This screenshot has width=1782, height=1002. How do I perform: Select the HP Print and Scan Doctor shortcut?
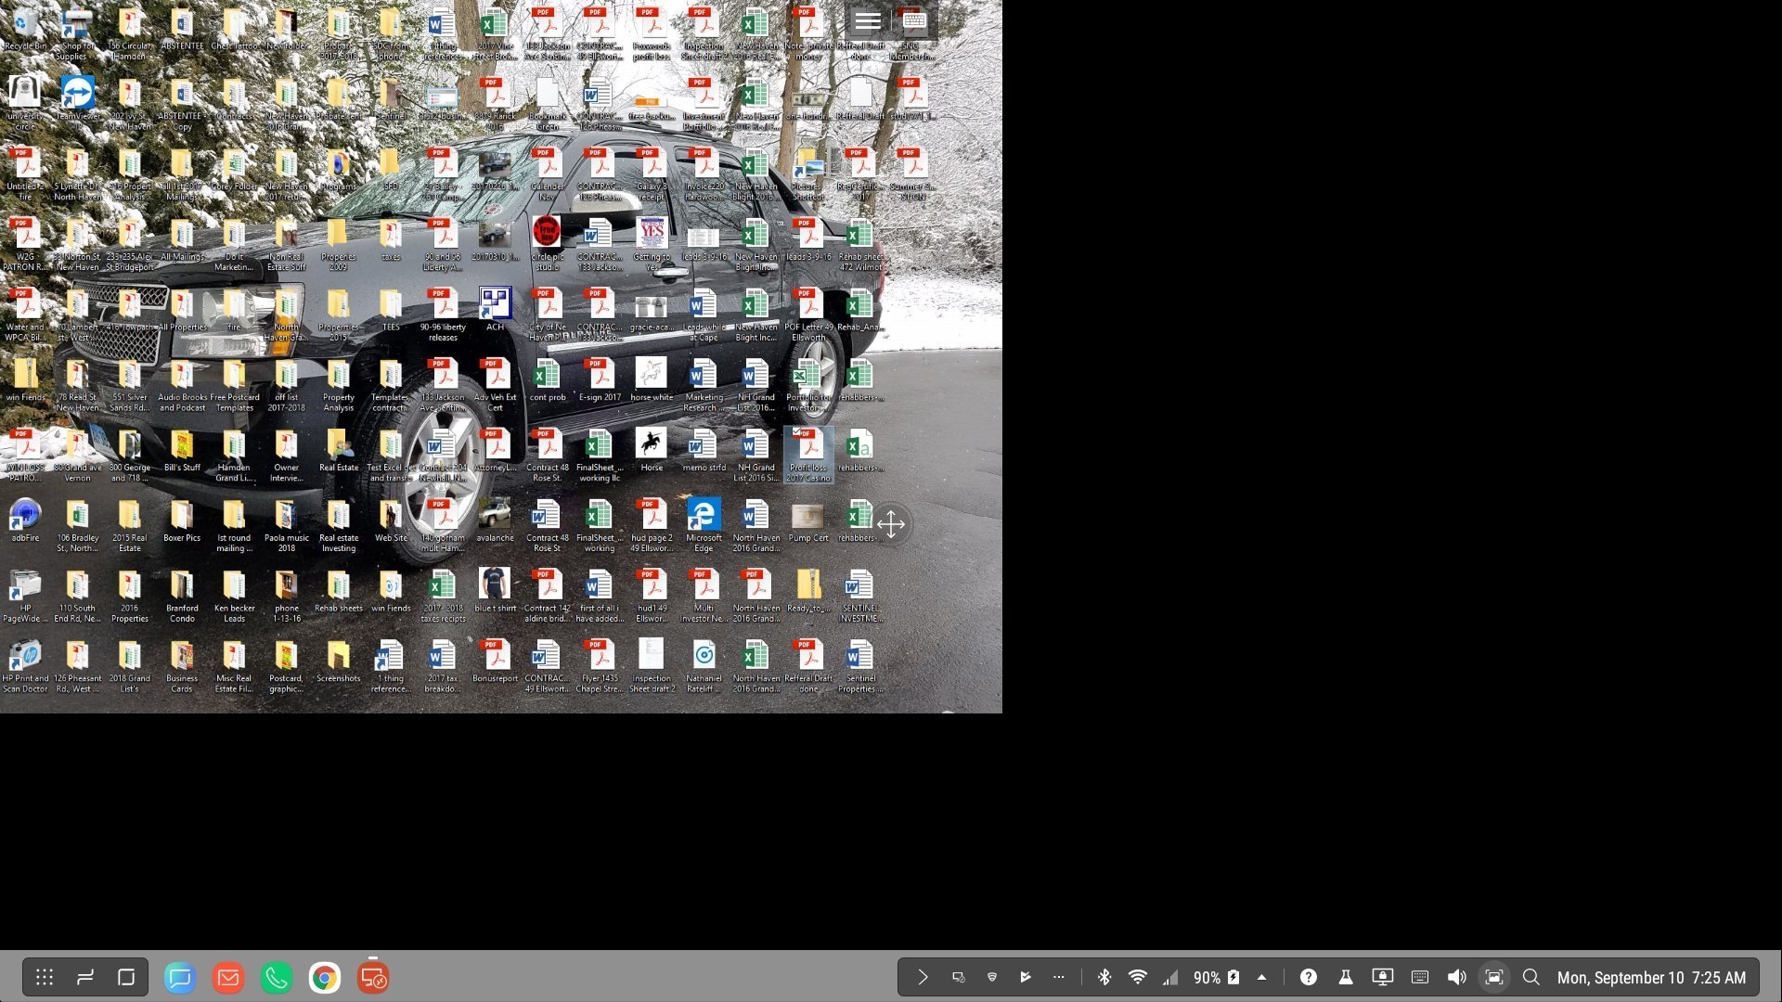pyautogui.click(x=25, y=665)
